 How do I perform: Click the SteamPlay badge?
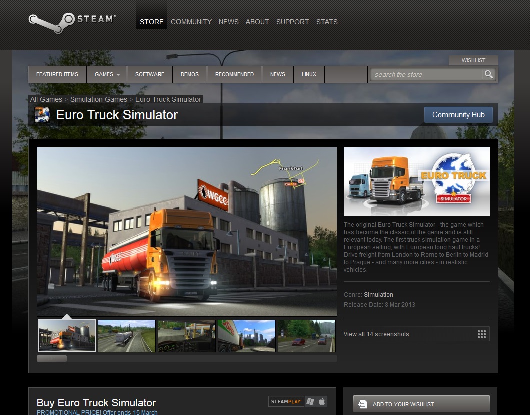[x=286, y=402]
